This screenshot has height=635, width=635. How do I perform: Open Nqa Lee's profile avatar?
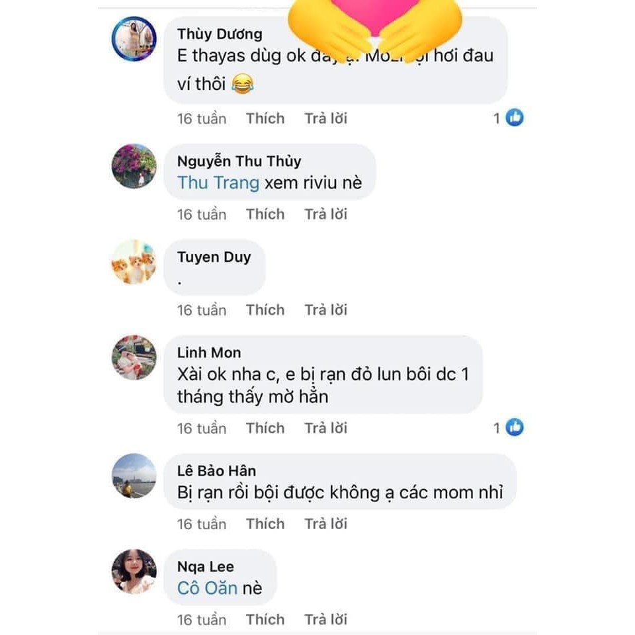(x=134, y=571)
